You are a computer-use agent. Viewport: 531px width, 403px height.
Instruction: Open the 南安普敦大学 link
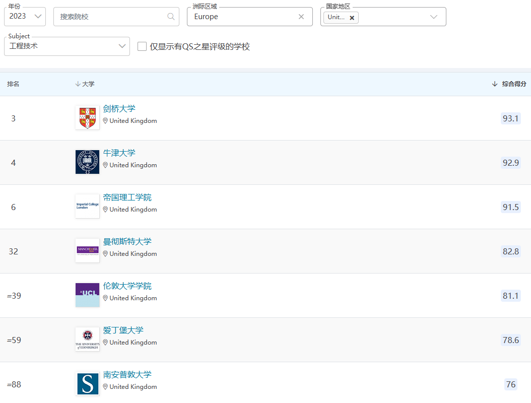[127, 375]
